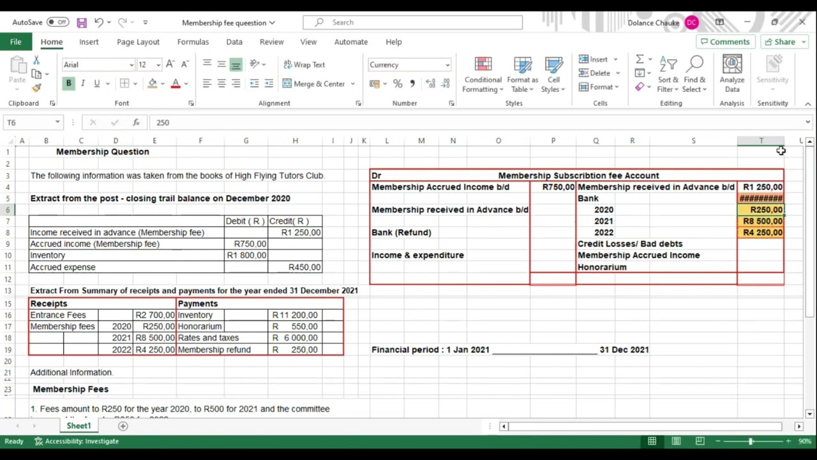Expand the Arial font name dropdown
Image resolution: width=817 pixels, height=460 pixels.
click(131, 65)
